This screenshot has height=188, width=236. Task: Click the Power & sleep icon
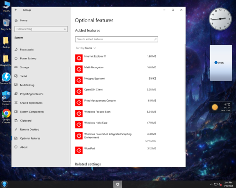click(x=16, y=58)
